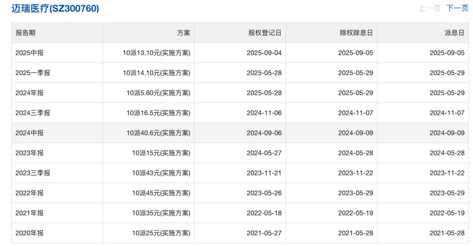Click the 10派40.6元 plan cell

click(x=158, y=133)
